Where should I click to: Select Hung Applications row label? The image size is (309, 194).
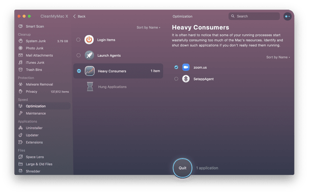point(112,87)
